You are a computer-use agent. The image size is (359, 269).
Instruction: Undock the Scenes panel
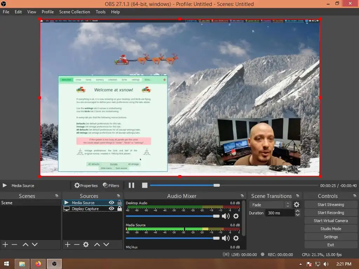56,196
